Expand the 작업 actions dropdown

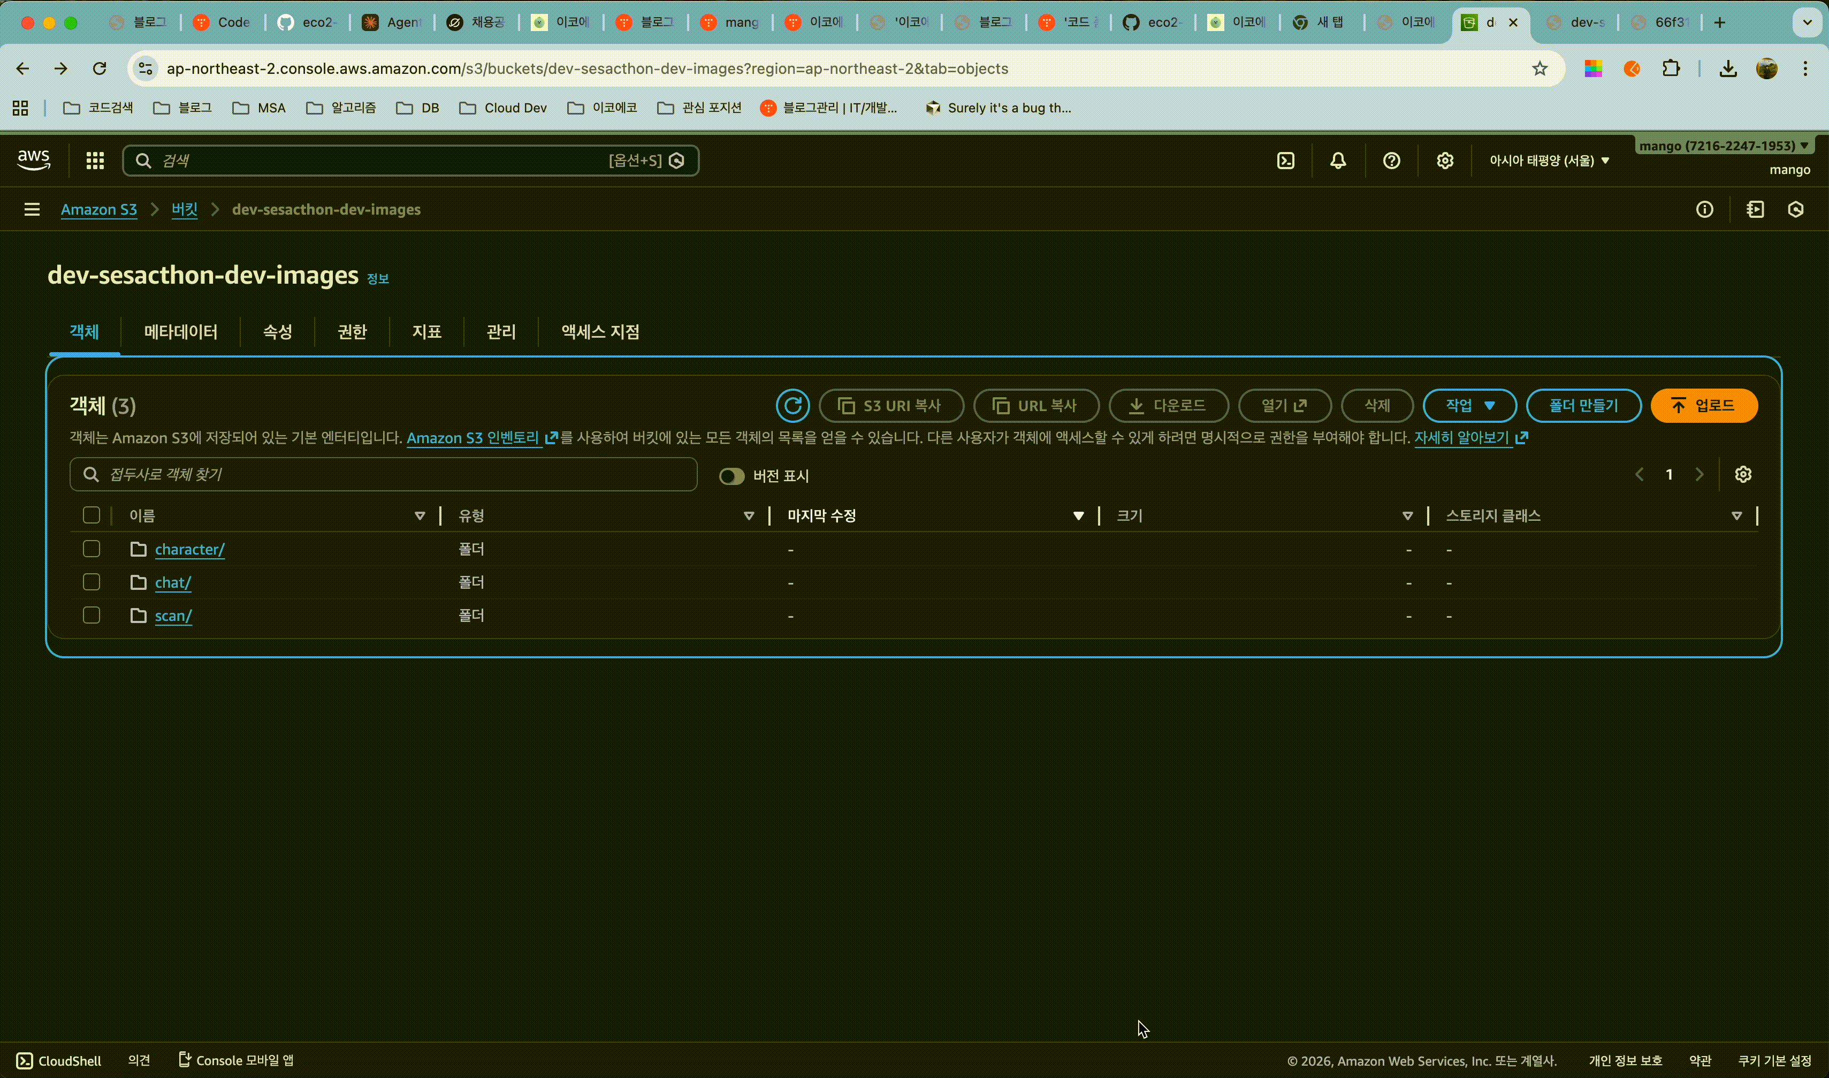point(1469,405)
